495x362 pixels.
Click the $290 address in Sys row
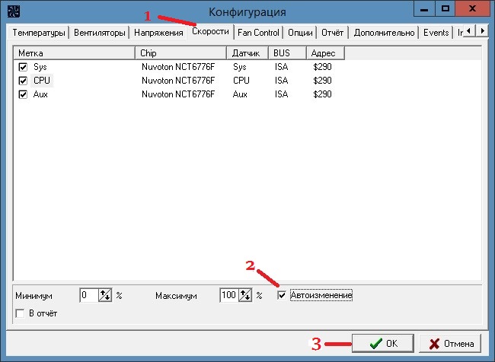322,67
